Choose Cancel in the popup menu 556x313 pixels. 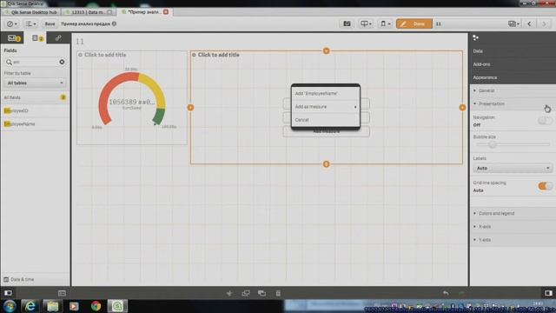point(326,120)
